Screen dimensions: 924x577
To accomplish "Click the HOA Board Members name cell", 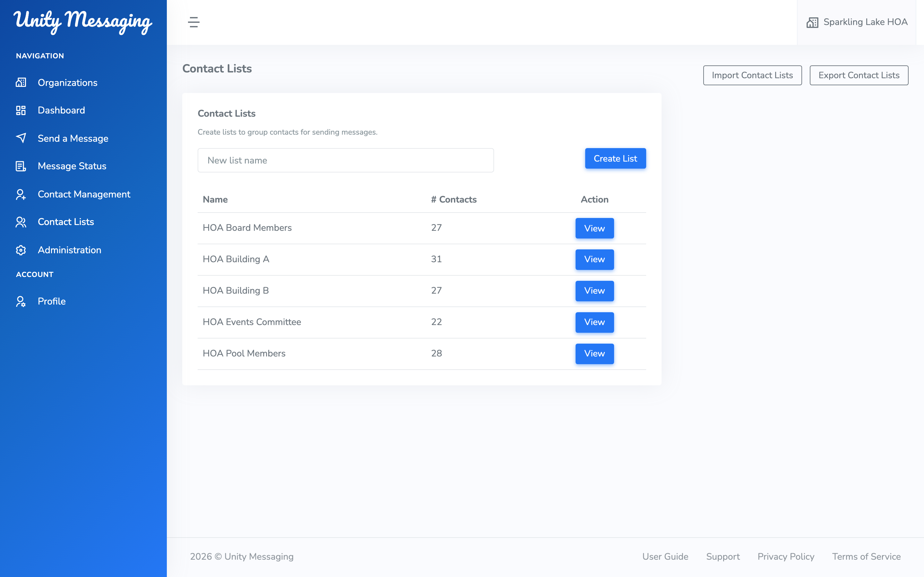I will (247, 228).
